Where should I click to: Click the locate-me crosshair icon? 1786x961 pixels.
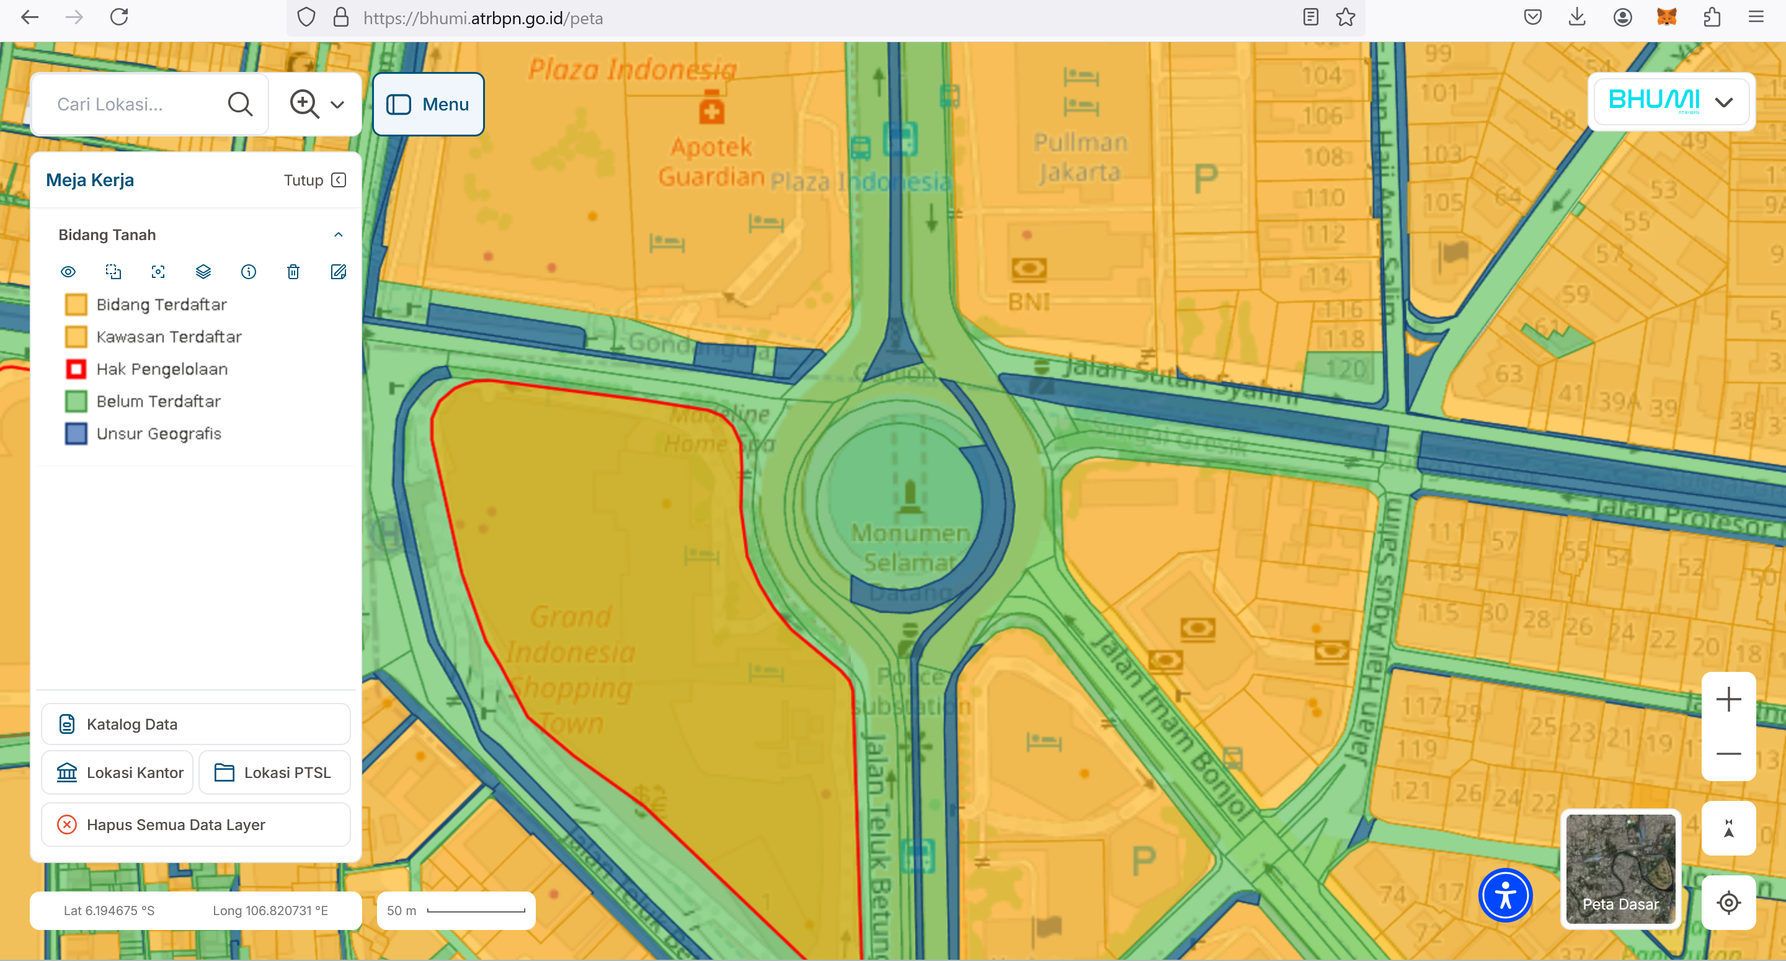coord(1728,903)
